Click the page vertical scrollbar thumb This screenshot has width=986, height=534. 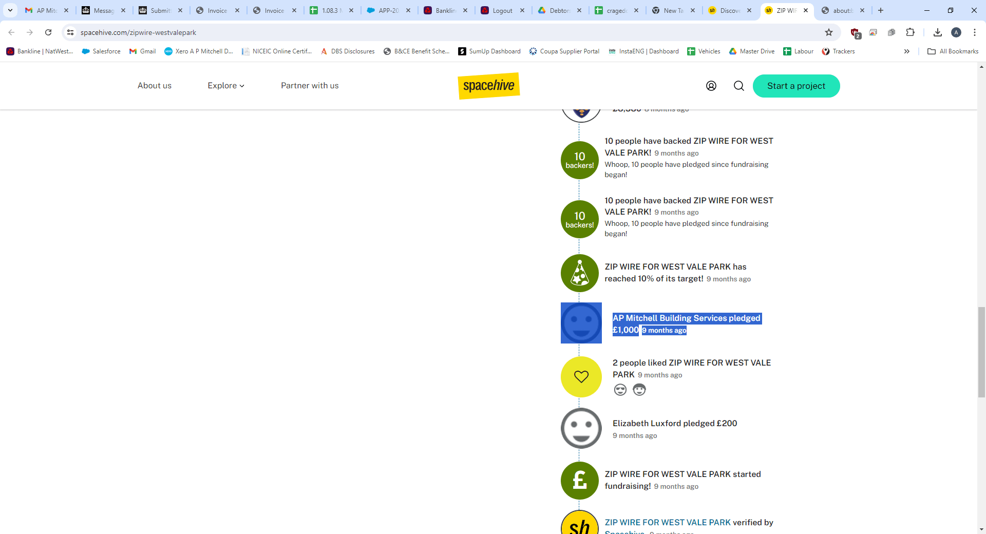981,352
